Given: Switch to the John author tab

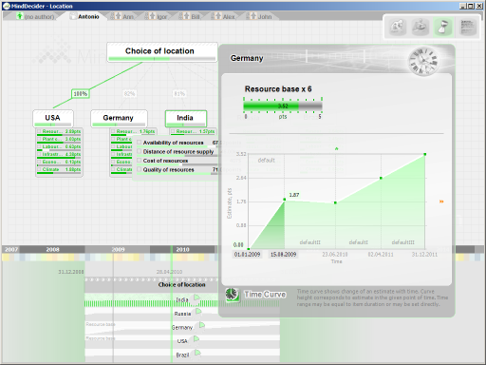Looking at the screenshot, I should click(261, 16).
